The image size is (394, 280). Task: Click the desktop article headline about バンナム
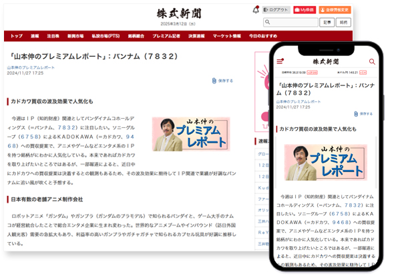(94, 56)
